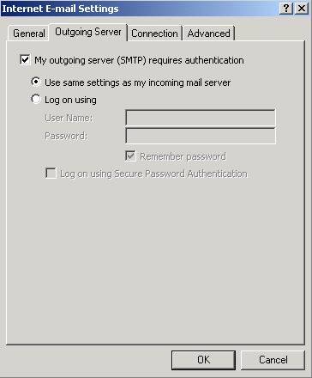Screen dimensions: 312x378
Task: Focus the Password input field
Action: pos(201,136)
